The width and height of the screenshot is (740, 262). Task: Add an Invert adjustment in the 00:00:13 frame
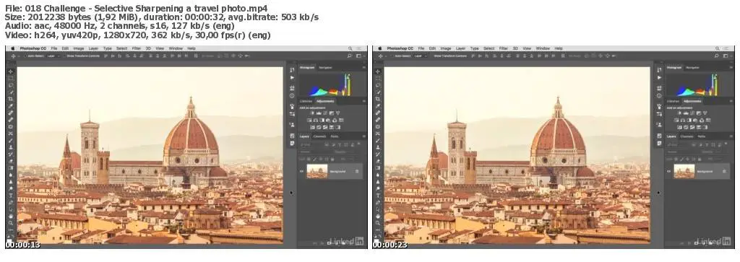click(313, 127)
